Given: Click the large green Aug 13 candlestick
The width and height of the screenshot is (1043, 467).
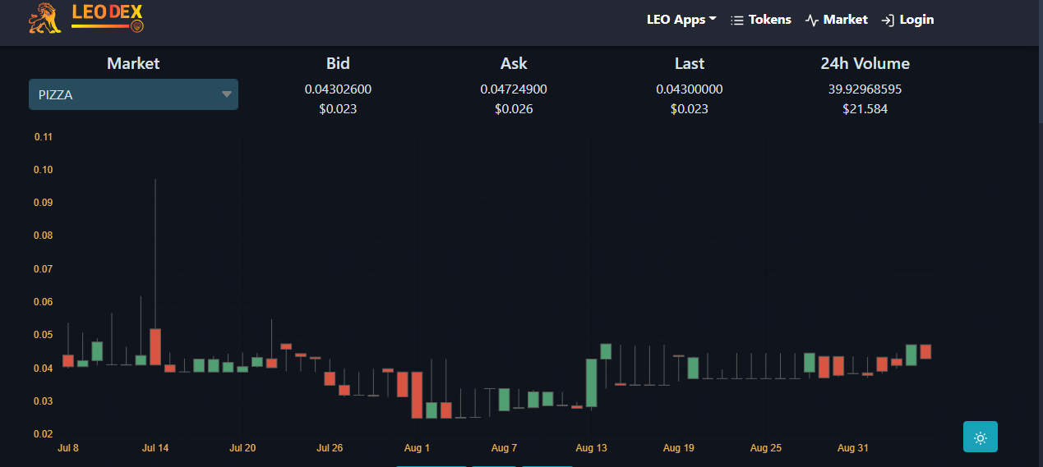Looking at the screenshot, I should pos(591,382).
